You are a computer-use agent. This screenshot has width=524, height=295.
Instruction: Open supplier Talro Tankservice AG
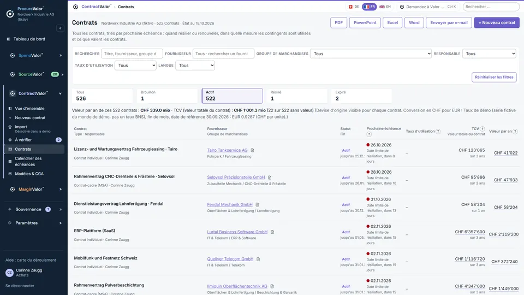(x=227, y=150)
